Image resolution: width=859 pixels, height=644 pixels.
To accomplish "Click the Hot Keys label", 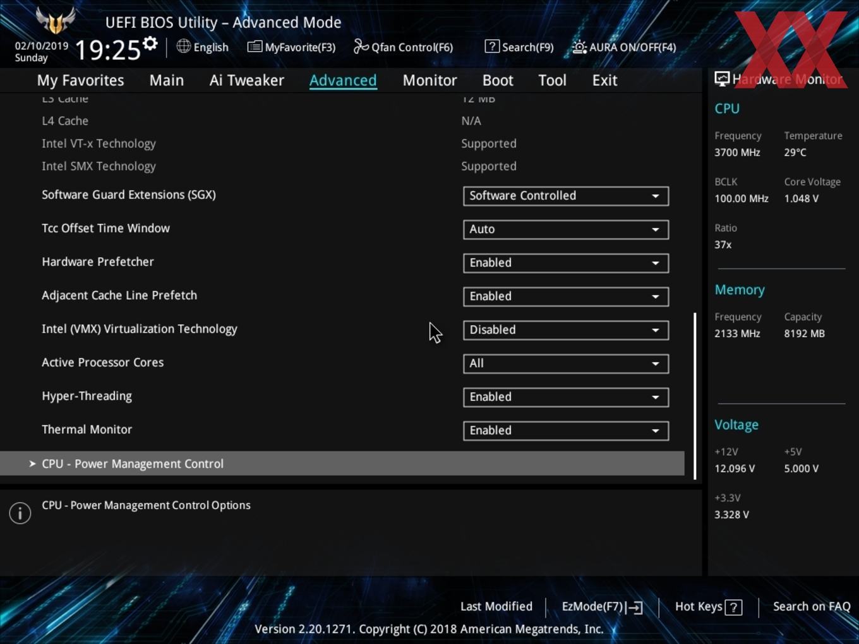I will point(699,606).
